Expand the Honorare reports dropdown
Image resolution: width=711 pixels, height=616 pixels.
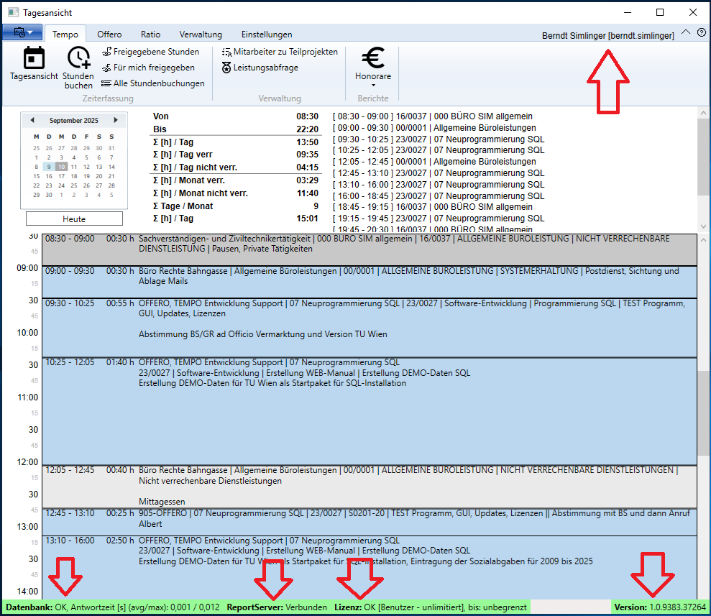click(372, 85)
